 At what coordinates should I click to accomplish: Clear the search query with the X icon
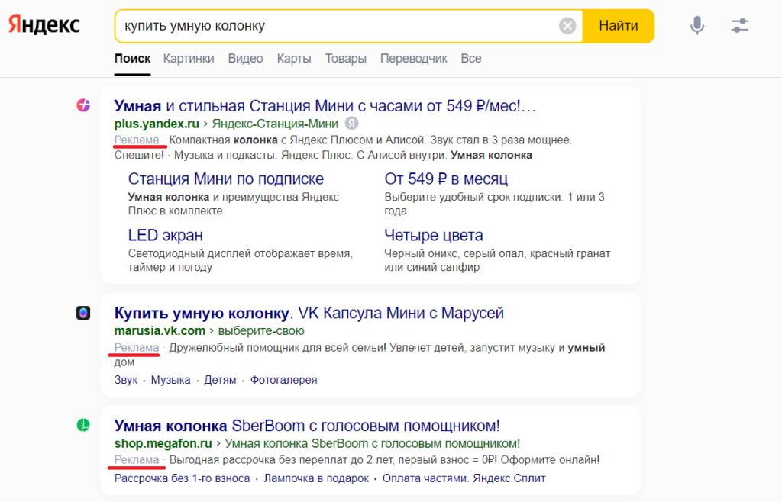(x=567, y=25)
